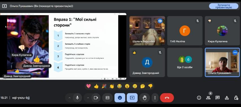Send the clapping hands emoji reaction
Viewport: 241px width, 107px height.
point(112,86)
